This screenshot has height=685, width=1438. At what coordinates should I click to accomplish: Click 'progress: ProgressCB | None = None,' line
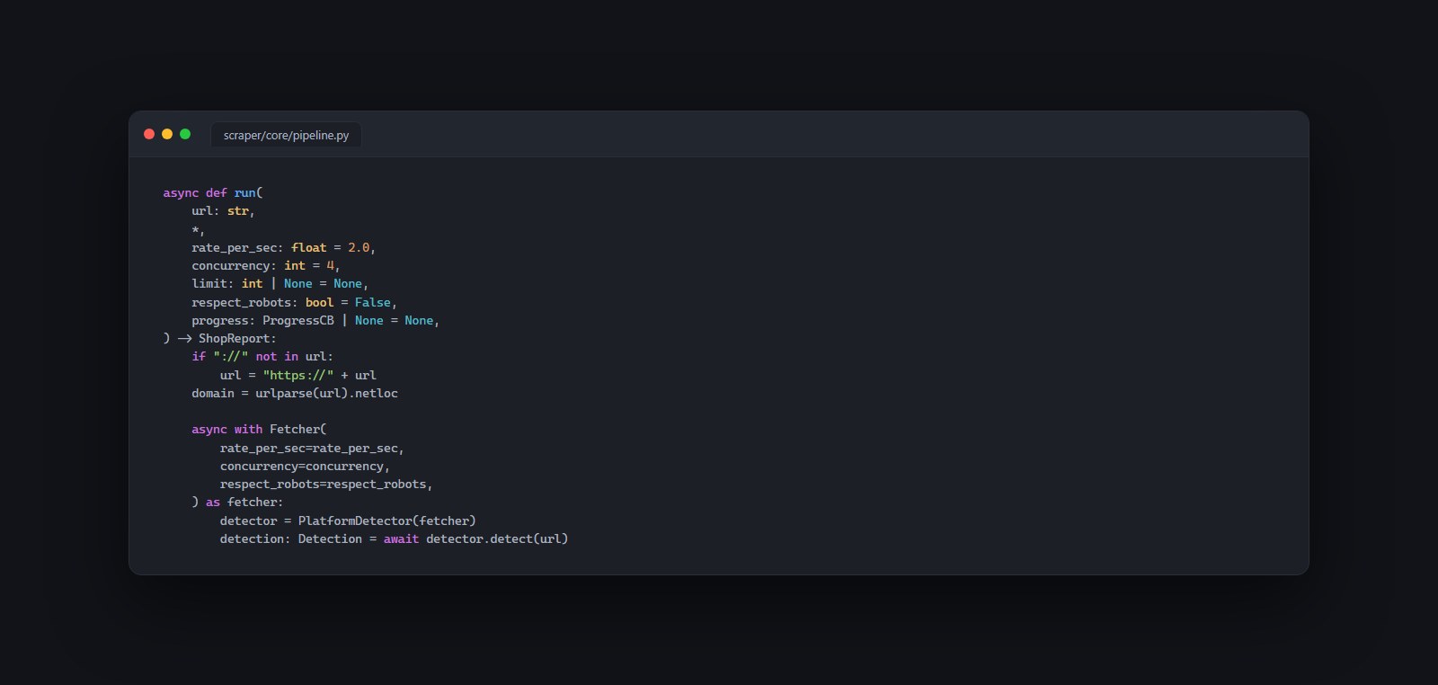click(x=315, y=320)
